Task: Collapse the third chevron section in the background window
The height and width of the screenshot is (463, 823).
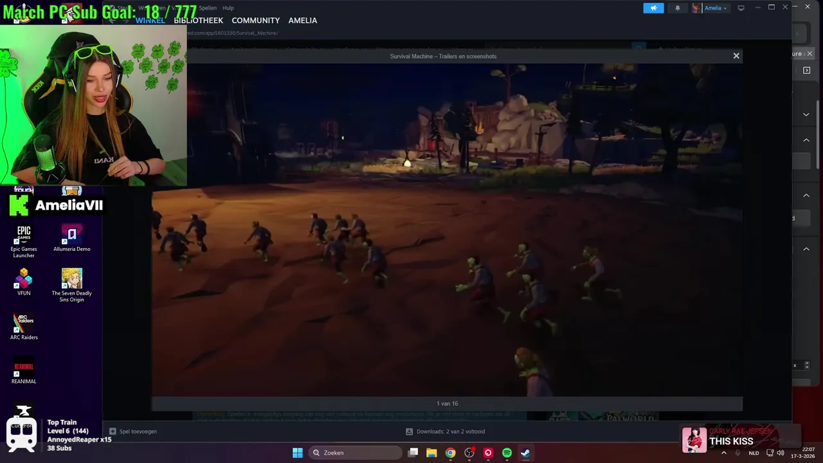Action: point(806,195)
